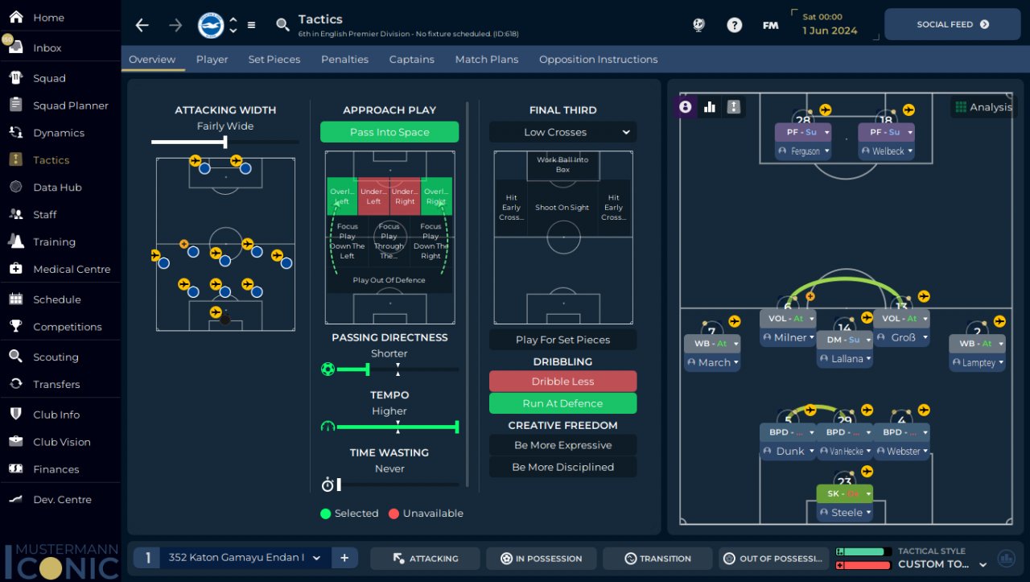The image size is (1030, 582).
Task: Toggle Overlap Left on the approach pitch
Action: 342,196
